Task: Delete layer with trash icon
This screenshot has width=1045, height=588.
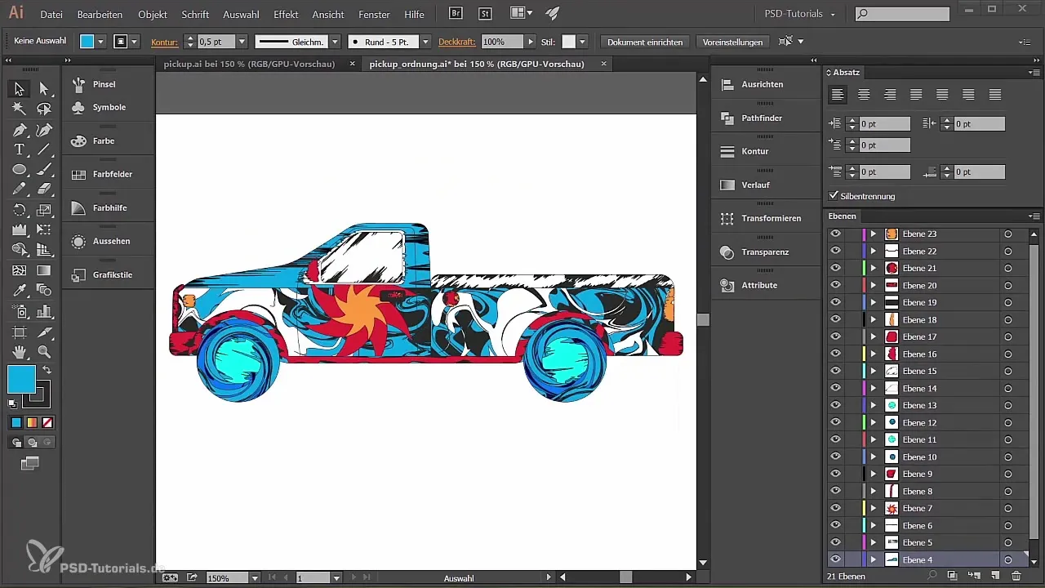Action: pos(1016,577)
